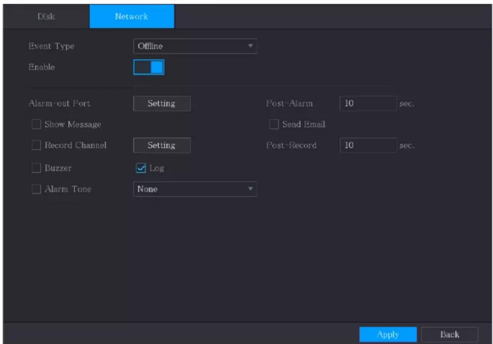
Task: Open Record Channel Setting button
Action: tap(162, 145)
